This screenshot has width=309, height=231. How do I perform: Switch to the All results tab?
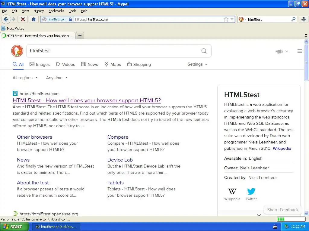click(18, 64)
